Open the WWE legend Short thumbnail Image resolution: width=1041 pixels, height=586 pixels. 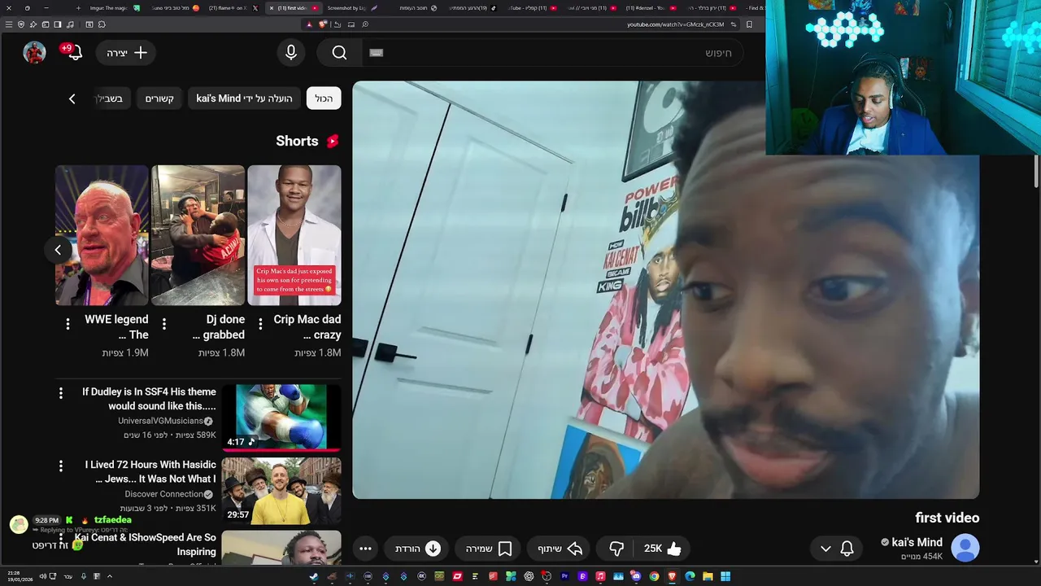coord(102,235)
